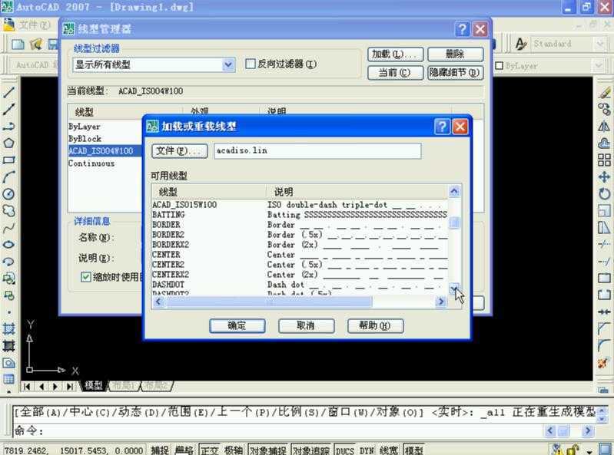Select the Line drawing tool
This screenshot has width=614, height=455.
point(8,92)
